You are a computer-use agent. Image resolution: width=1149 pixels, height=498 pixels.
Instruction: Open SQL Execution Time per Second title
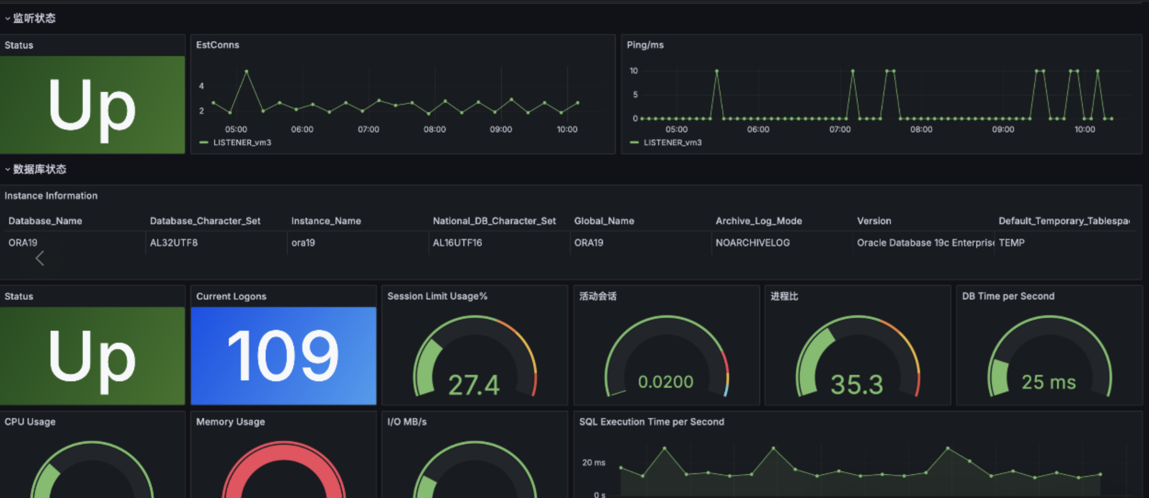coord(651,422)
